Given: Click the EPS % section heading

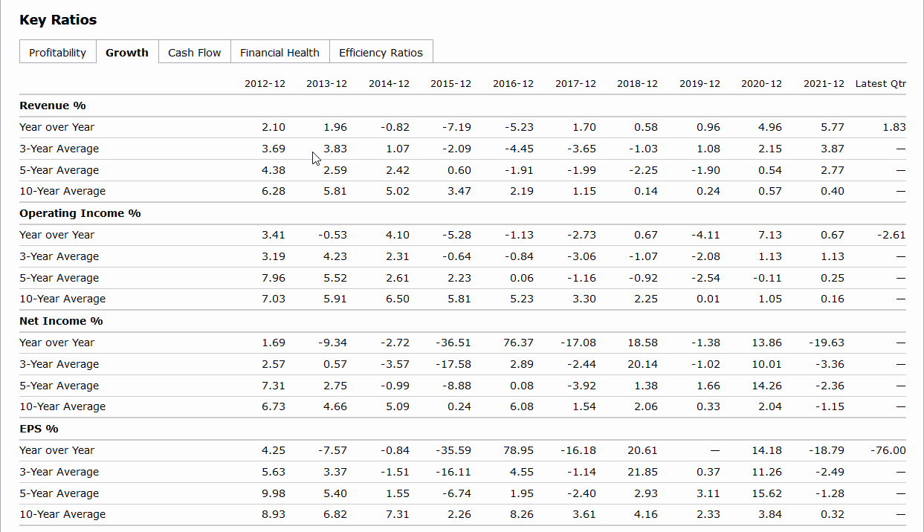Looking at the screenshot, I should tap(39, 429).
